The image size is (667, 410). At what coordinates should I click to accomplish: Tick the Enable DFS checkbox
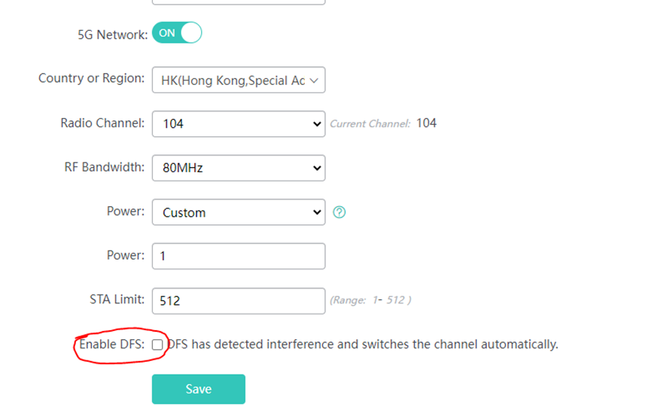[x=157, y=345]
